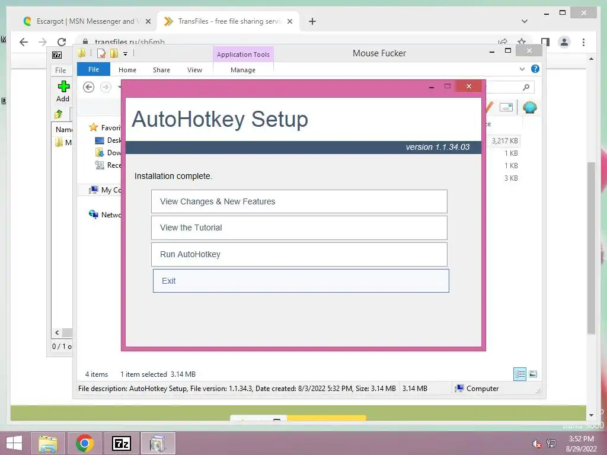The image size is (607, 455).
Task: Select Favorites in navigation pane
Action: click(x=106, y=128)
